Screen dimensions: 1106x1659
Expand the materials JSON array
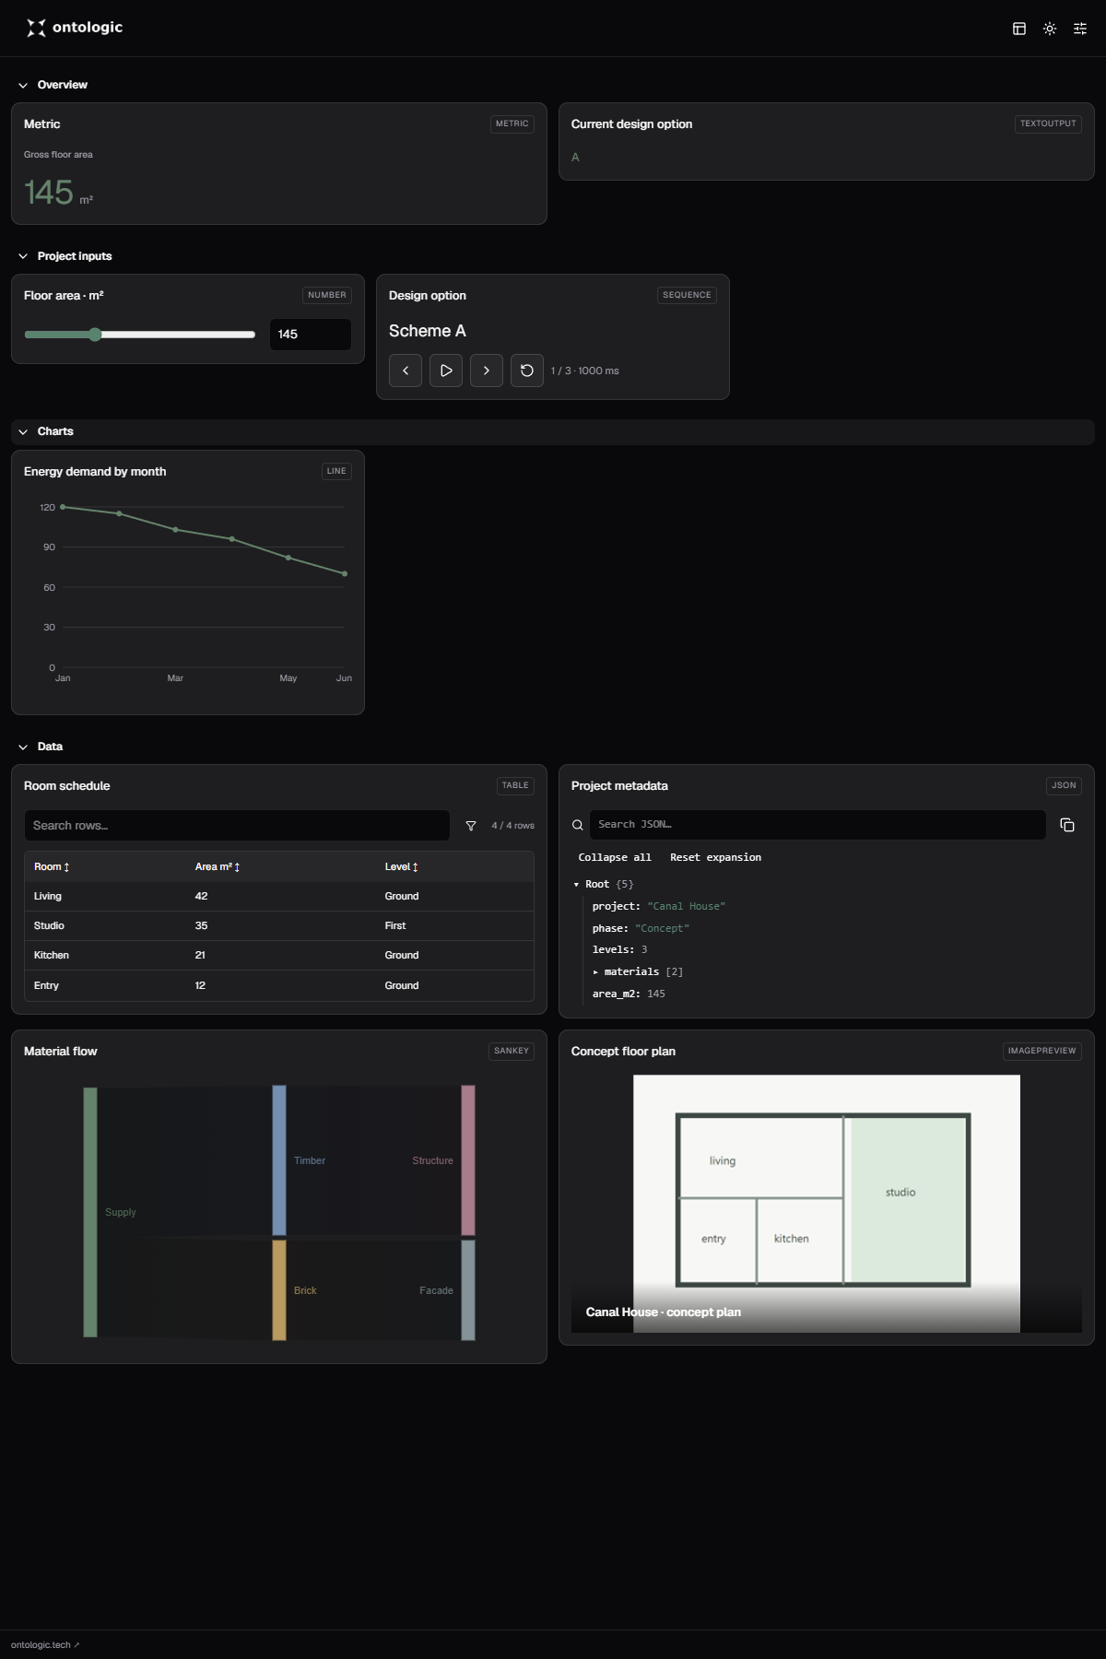[x=595, y=972]
